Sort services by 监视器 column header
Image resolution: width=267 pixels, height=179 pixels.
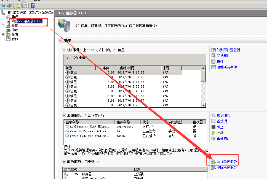[199, 122]
